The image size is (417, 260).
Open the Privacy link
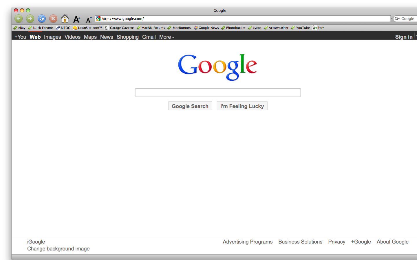coord(336,242)
